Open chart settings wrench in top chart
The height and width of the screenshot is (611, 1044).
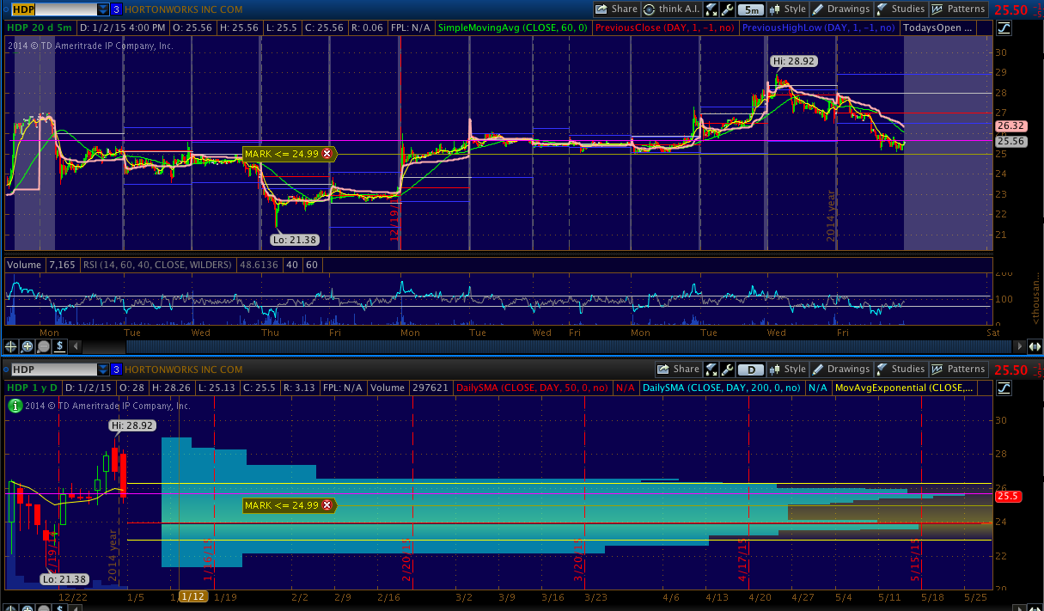tap(727, 9)
